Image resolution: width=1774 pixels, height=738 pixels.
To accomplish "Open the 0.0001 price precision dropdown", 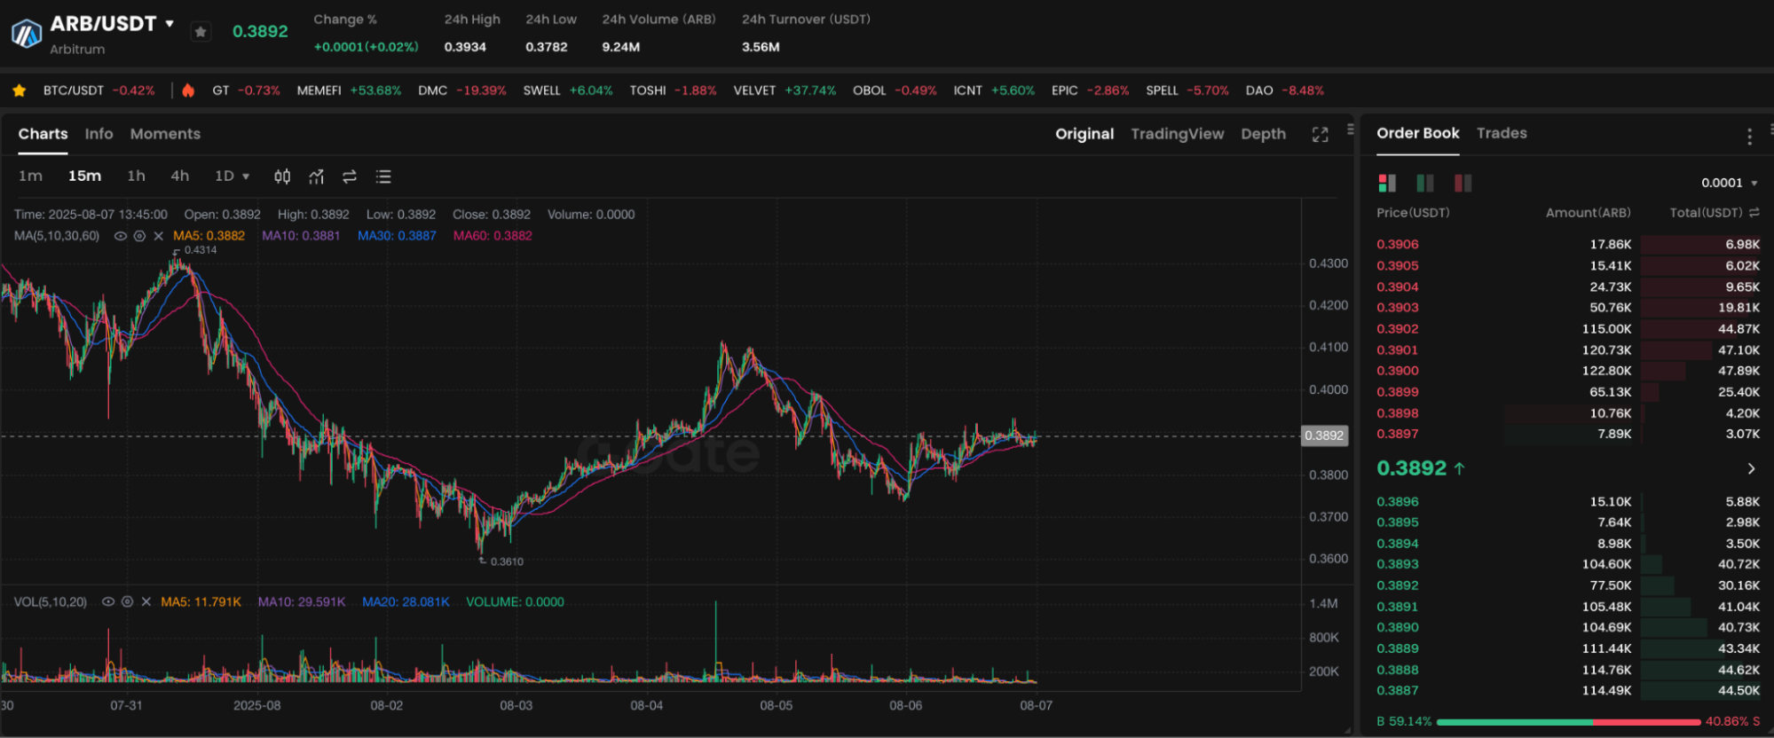I will click(1729, 183).
